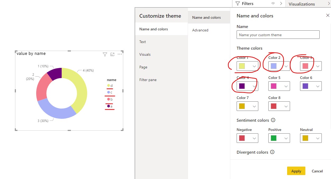Viewport: 331px width, 179px height.
Task: Click the 3 (30%) data label
Action: coord(43,121)
